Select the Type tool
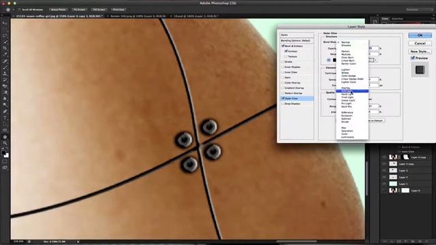Screen dimensions: 436x245 (5, 118)
